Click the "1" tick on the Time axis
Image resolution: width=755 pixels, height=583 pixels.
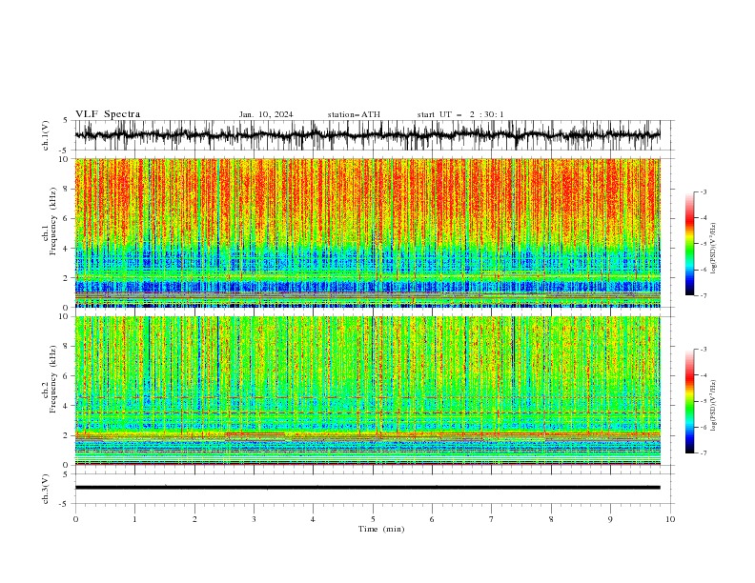[134, 519]
